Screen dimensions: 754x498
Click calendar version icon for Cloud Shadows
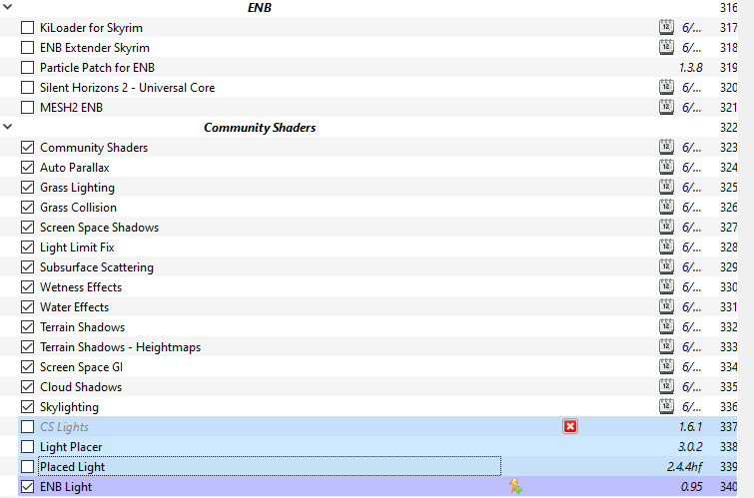666,386
